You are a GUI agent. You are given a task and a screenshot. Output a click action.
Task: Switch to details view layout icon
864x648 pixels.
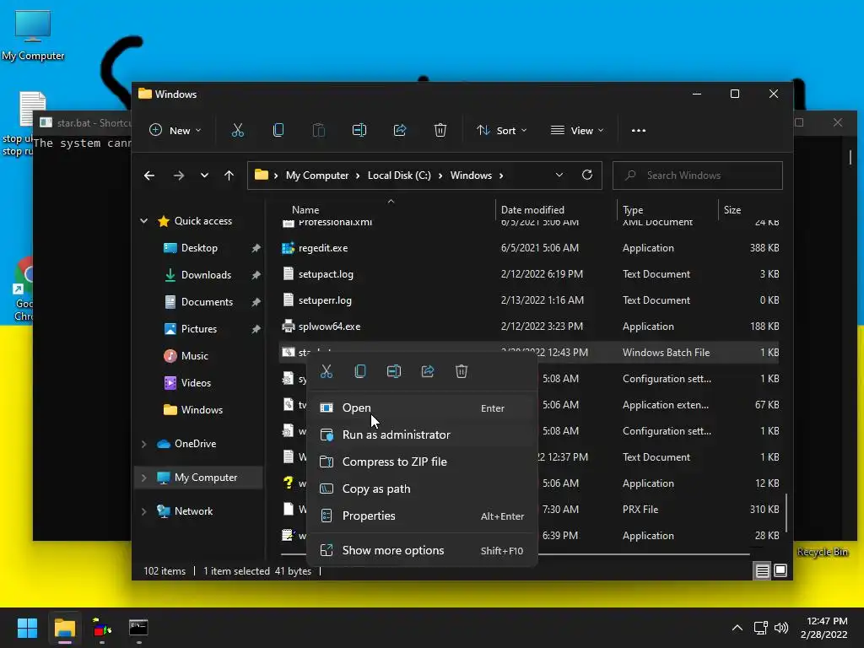(762, 571)
